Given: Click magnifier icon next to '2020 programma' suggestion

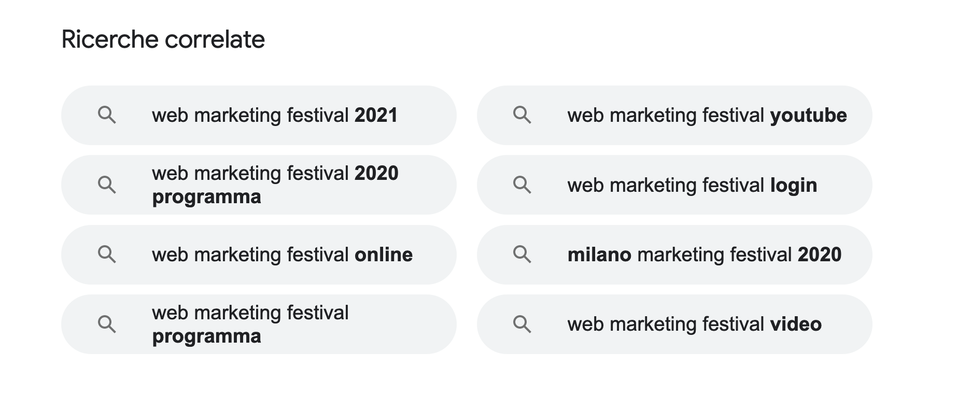Looking at the screenshot, I should pos(107,185).
